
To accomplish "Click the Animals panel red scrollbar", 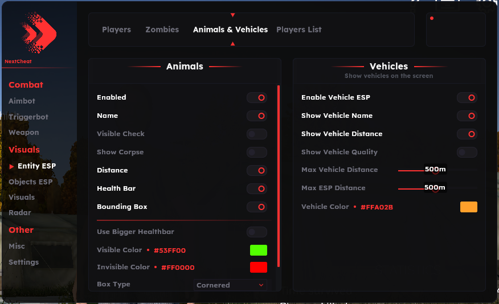I will (x=279, y=176).
